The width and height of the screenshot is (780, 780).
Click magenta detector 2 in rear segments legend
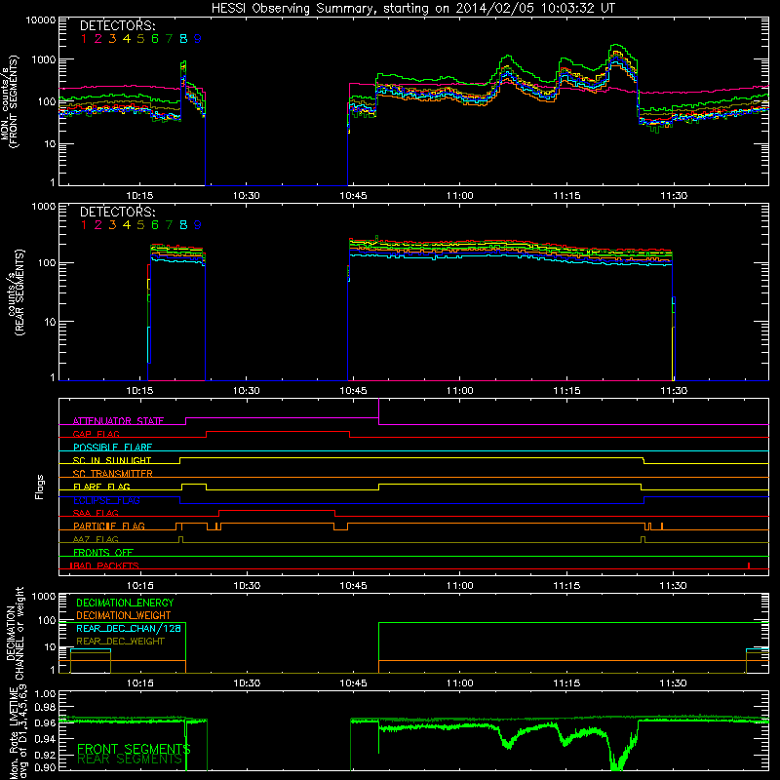[98, 225]
